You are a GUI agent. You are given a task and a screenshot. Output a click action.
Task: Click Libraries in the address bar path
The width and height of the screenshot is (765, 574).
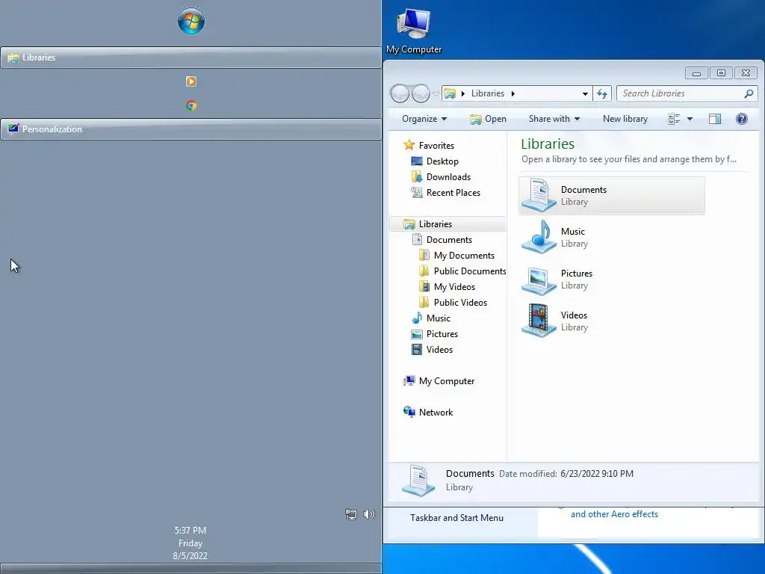[x=487, y=93]
